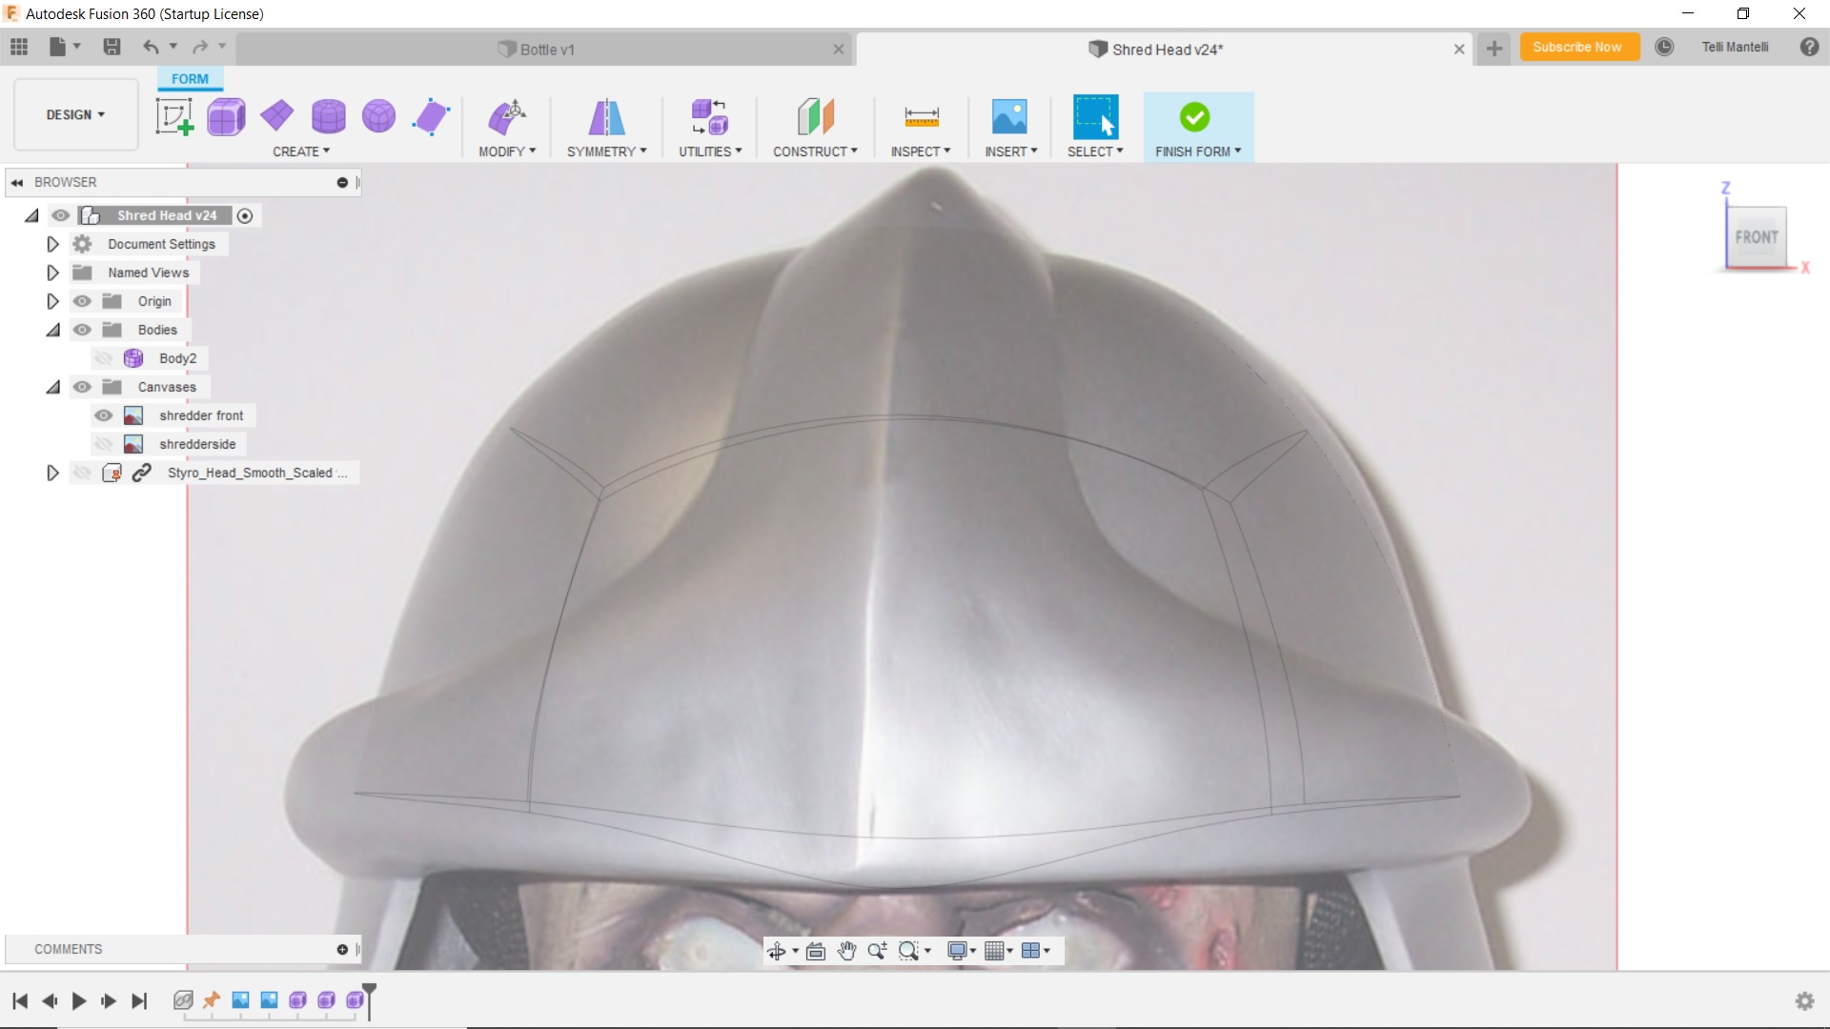Screen dimensions: 1830x1029
Task: Insert a Box primitive
Action: 226,116
